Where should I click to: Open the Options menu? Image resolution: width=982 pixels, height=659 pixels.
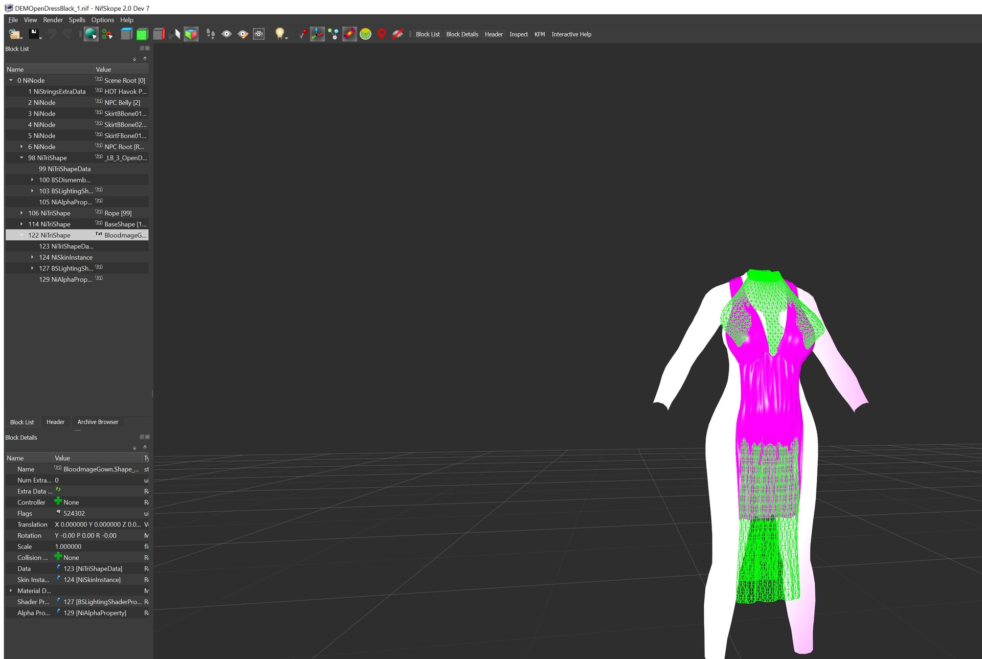click(x=103, y=20)
